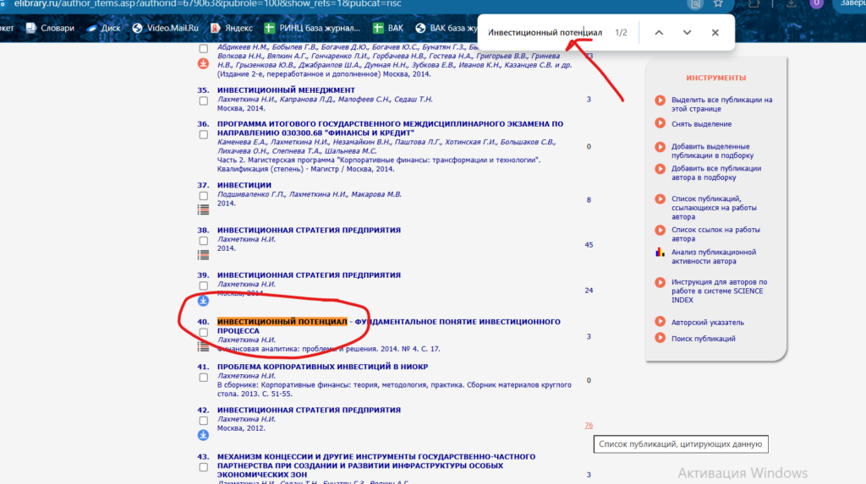Click the citation count 45 for publication 38
Viewport: 866px width, 484px height.
tap(589, 245)
